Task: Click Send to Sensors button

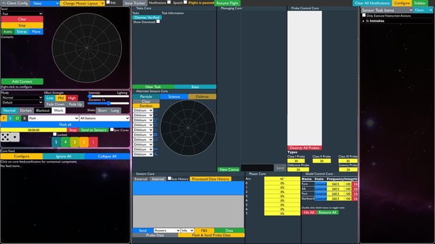Action: 94,130
